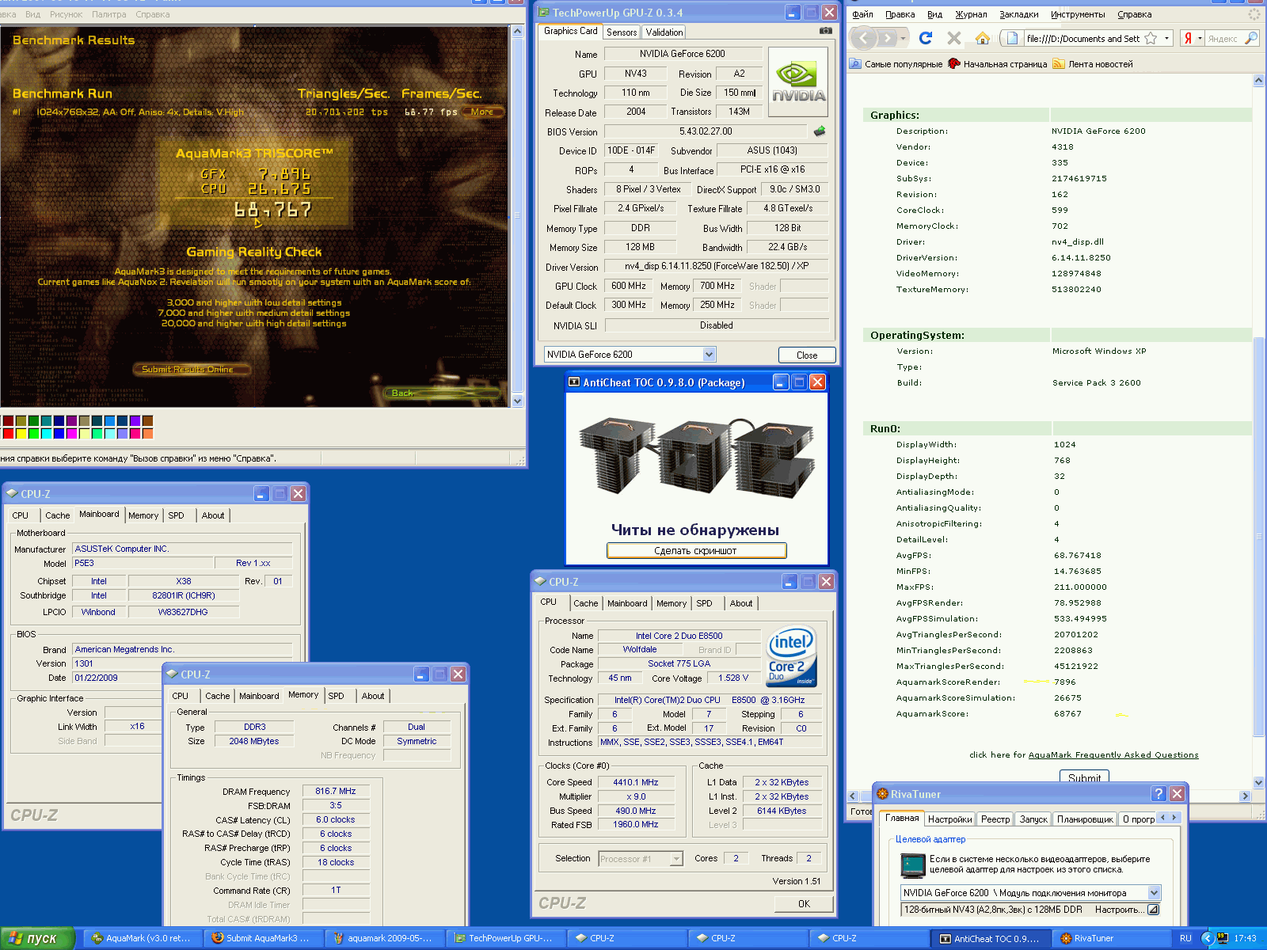Open SPD tab in CPU-Z memory window

point(336,696)
